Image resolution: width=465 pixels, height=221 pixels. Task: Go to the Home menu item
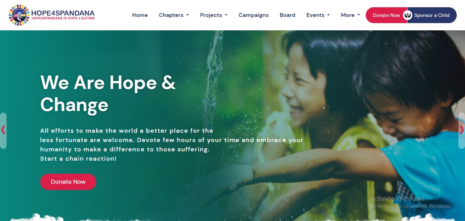pyautogui.click(x=140, y=15)
